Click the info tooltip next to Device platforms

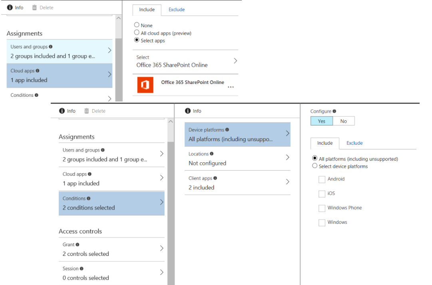(x=227, y=130)
